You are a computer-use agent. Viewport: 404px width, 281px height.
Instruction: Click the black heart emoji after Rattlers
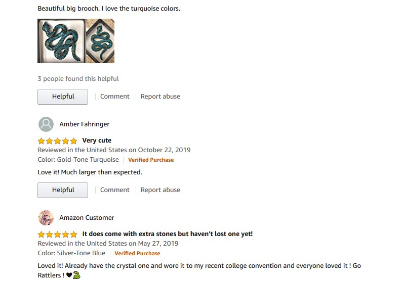[x=69, y=275]
